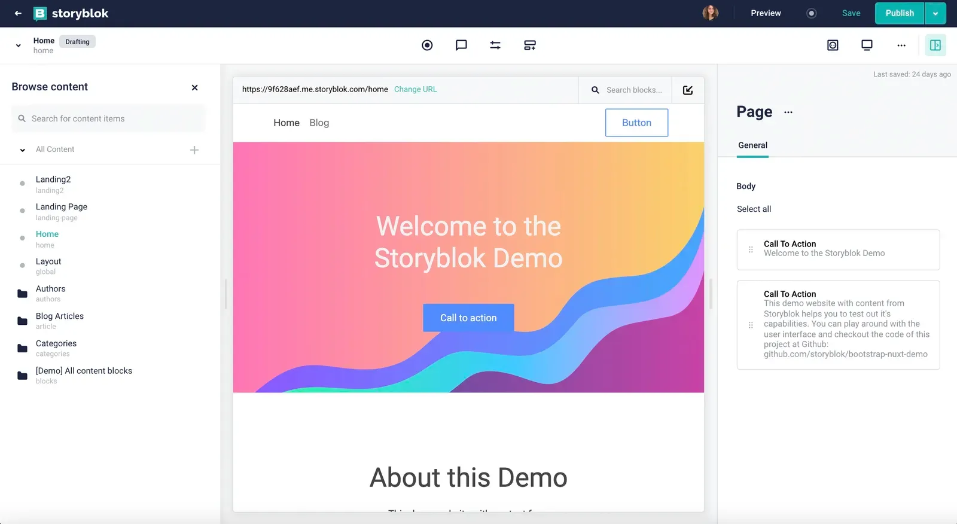Open the three-dot toolbar menu
Screen dimensions: 957x524
coord(901,45)
